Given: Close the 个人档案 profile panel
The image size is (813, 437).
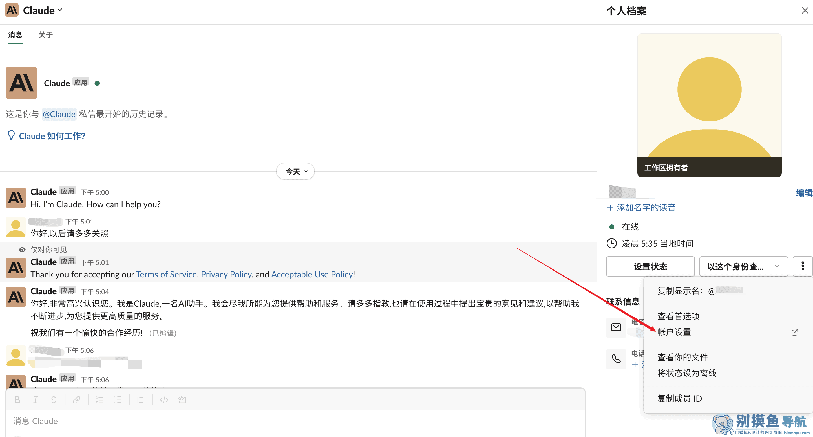Looking at the screenshot, I should (x=805, y=11).
